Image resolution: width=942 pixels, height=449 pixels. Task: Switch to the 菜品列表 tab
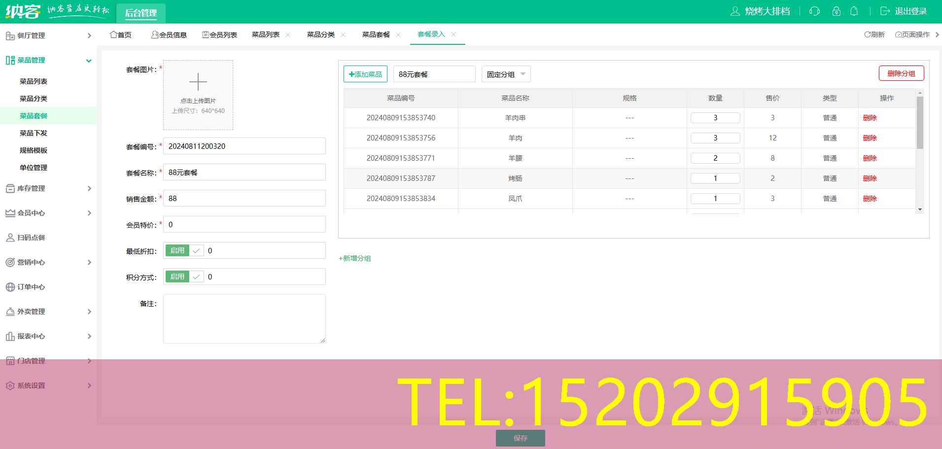pos(266,35)
